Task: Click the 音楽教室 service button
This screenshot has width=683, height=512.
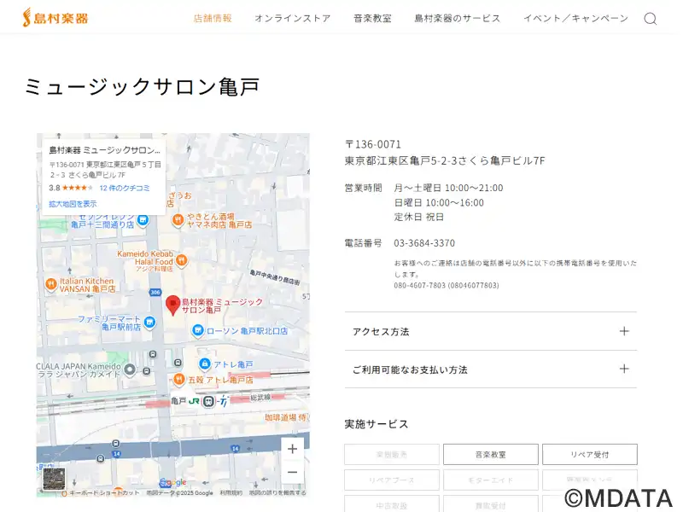Action: coord(490,455)
